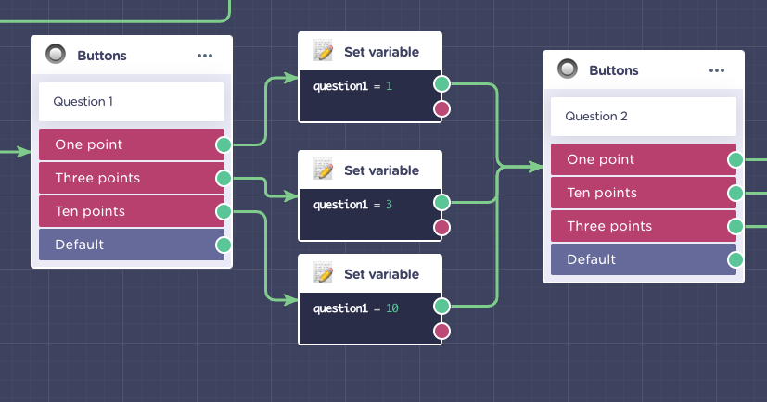Screen dimensions: 767x402
Task: Click green output port of Question 2 Three points
Action: (x=735, y=226)
